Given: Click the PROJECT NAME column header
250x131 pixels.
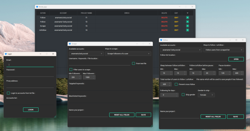Looking at the screenshot, I should (x=86, y=13).
